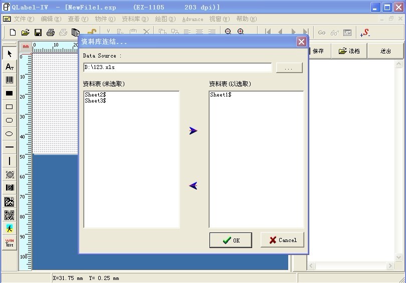406x283 pixels.
Task: Click the browse '...' button
Action: pyautogui.click(x=289, y=67)
